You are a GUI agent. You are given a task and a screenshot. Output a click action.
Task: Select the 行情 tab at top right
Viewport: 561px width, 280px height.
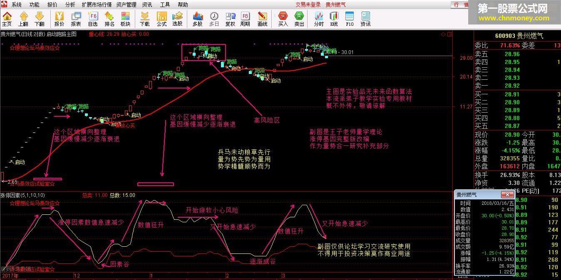tap(461, 5)
